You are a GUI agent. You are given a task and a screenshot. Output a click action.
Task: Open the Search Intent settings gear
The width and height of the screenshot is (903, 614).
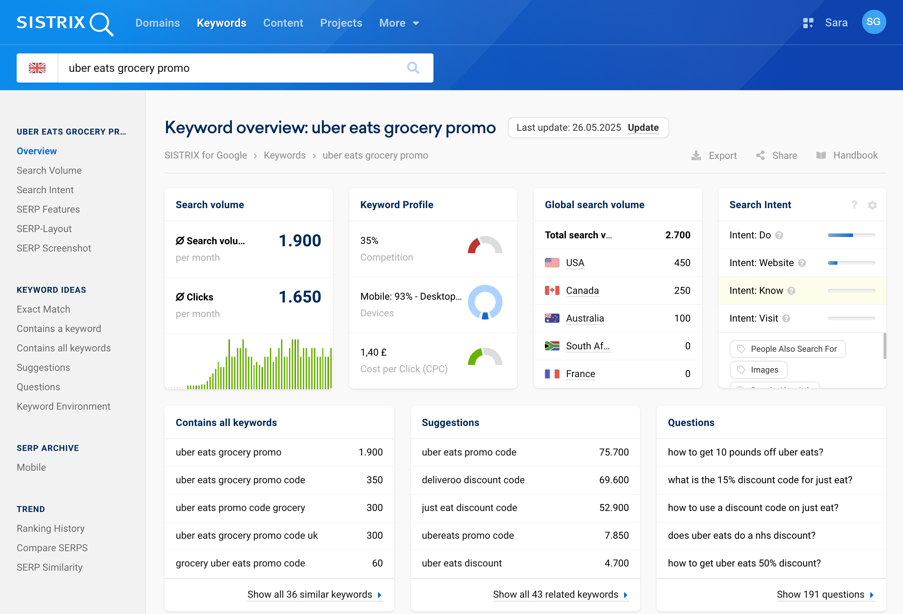click(x=872, y=205)
